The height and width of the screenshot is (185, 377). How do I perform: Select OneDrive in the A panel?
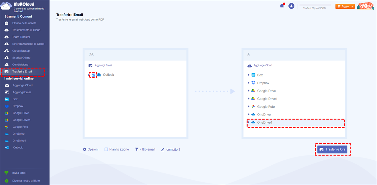[264, 115]
